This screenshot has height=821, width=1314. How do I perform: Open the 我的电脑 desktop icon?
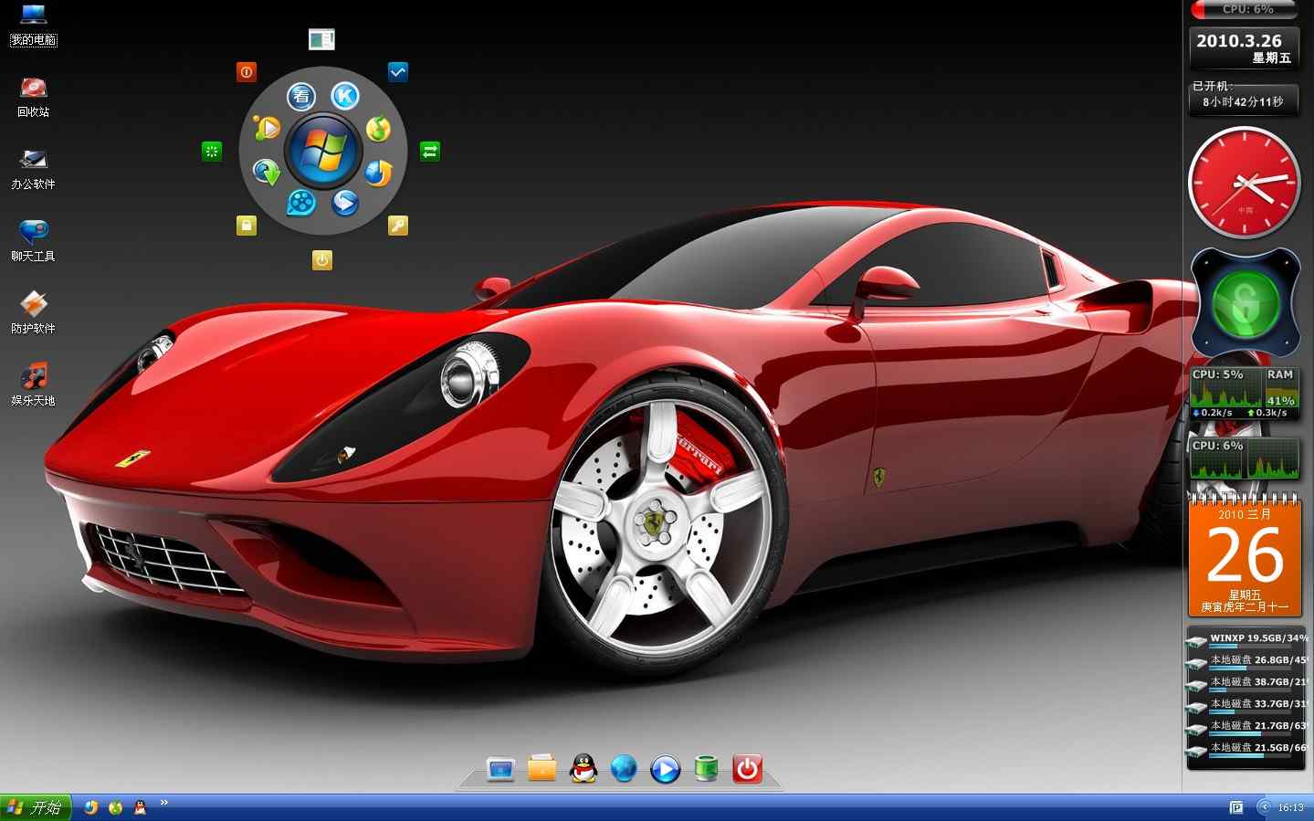coord(34,24)
